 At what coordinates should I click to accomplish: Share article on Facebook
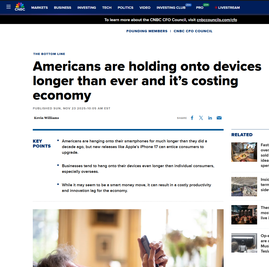pyautogui.click(x=192, y=118)
